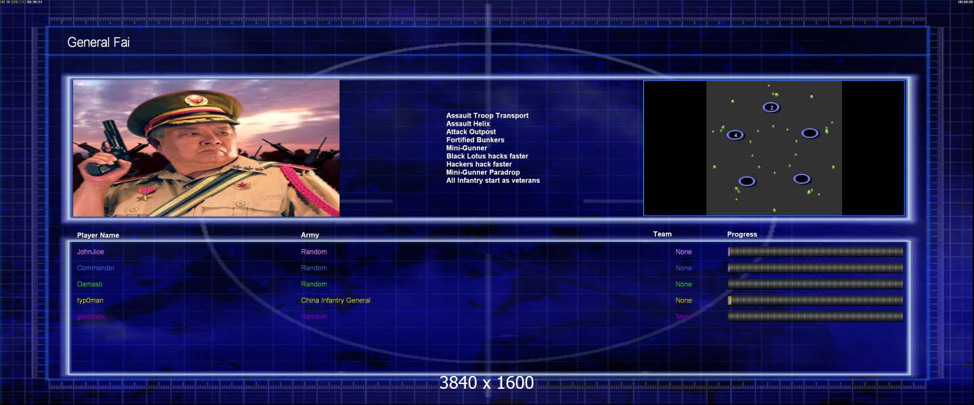Click typ0man's loading progress bar
This screenshot has height=405, width=974.
(x=815, y=300)
